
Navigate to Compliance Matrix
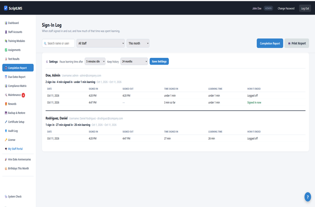pyautogui.click(x=18, y=86)
